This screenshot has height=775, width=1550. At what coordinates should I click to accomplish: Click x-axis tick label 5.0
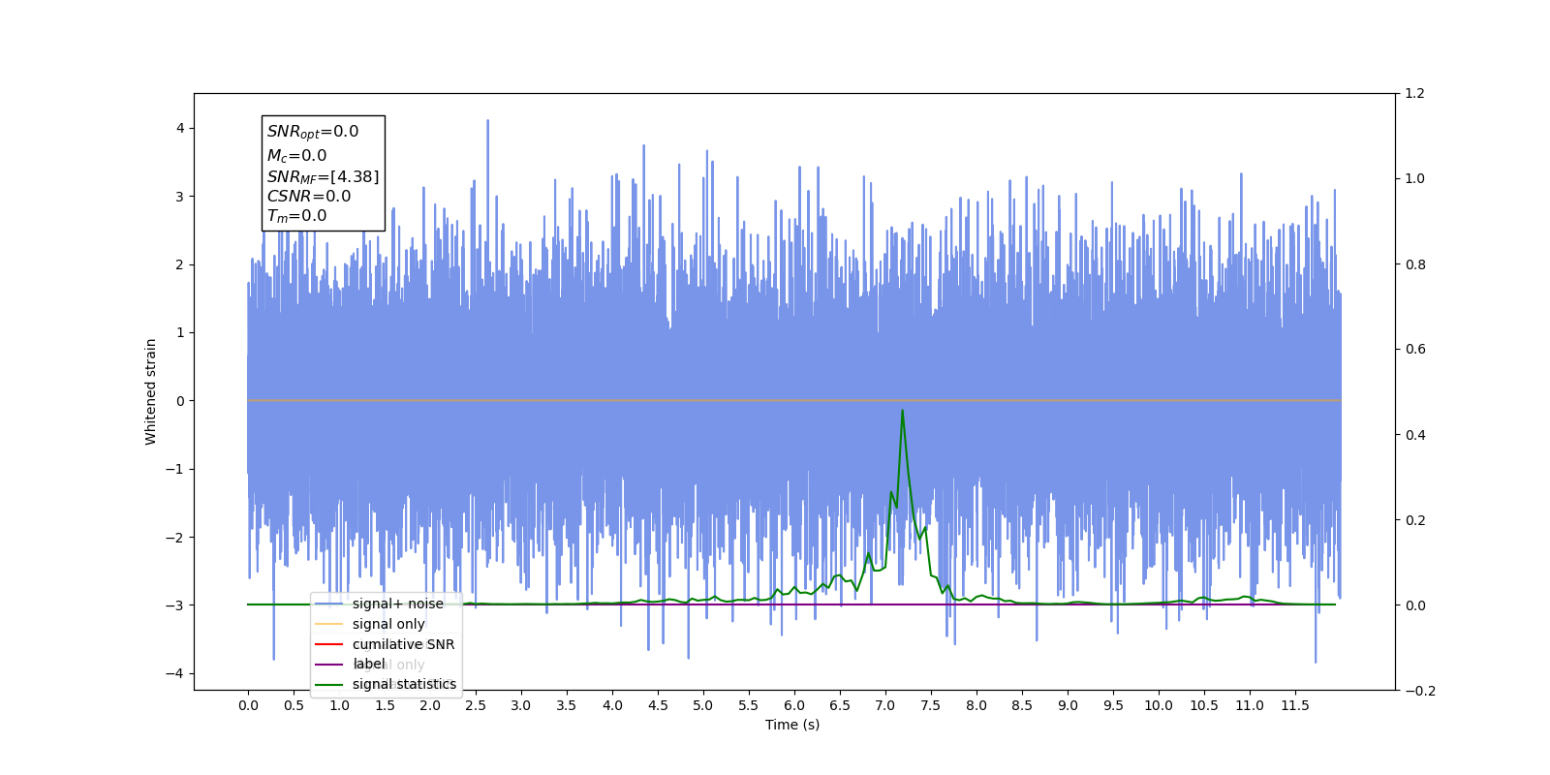click(703, 705)
